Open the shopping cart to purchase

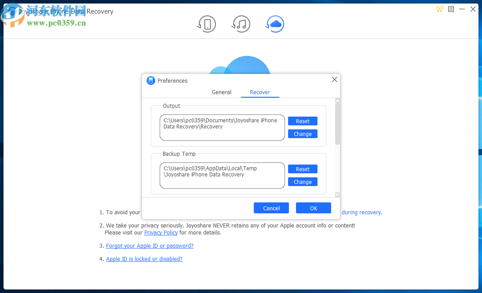coord(439,9)
